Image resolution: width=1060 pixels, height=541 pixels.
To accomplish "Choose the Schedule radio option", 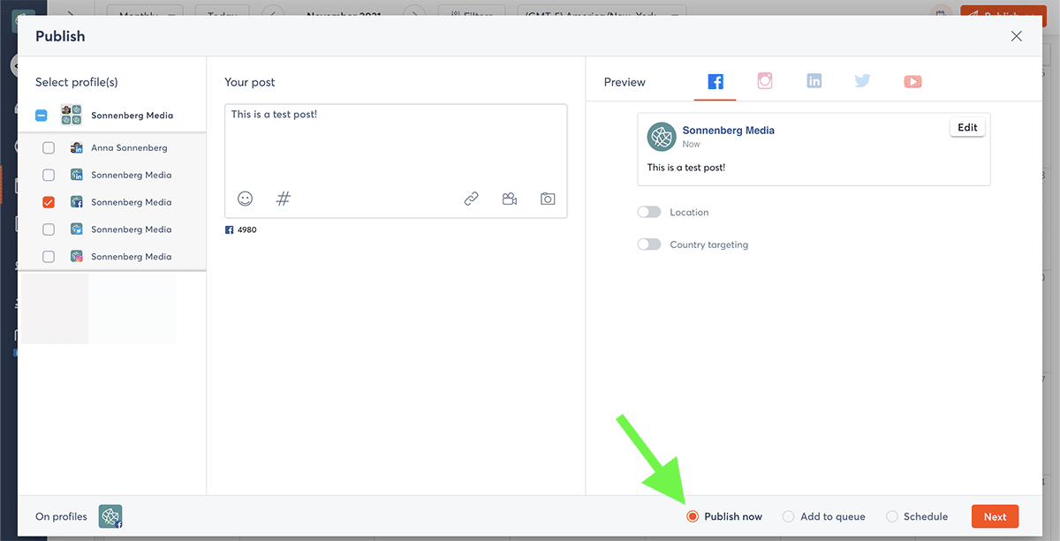I will (892, 517).
